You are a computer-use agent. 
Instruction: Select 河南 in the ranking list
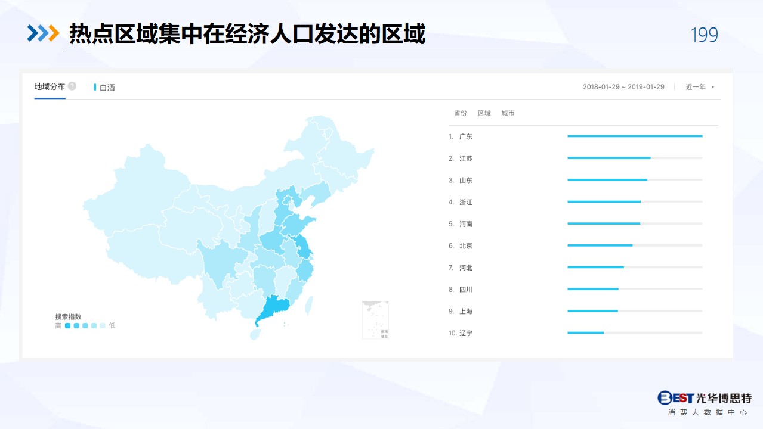point(466,224)
